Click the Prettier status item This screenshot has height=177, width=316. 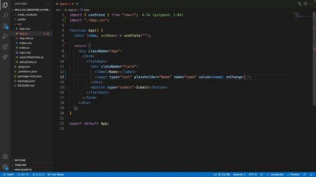pos(293,175)
